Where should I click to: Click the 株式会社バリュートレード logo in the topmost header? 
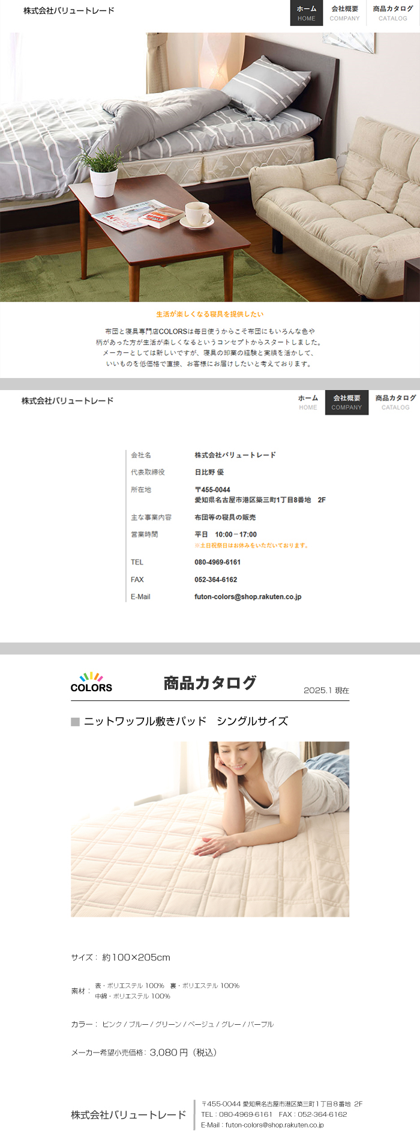pyautogui.click(x=68, y=11)
